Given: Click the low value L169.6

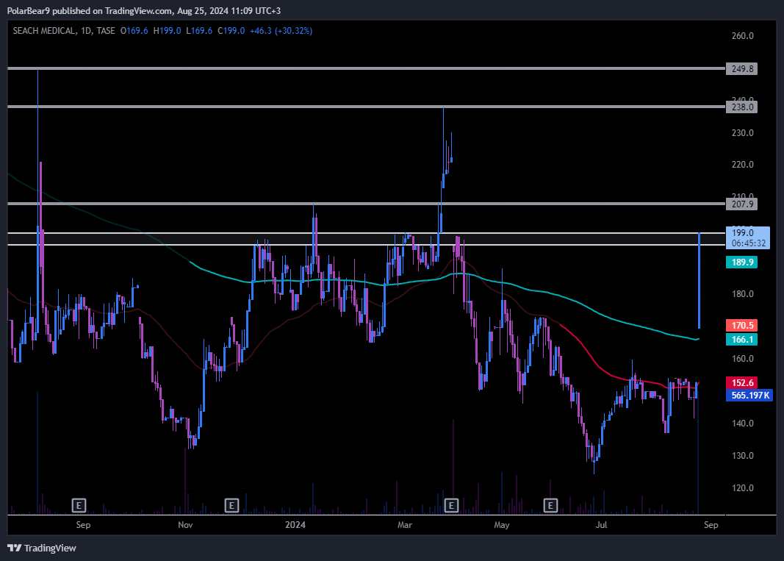Looking at the screenshot, I should pos(199,31).
